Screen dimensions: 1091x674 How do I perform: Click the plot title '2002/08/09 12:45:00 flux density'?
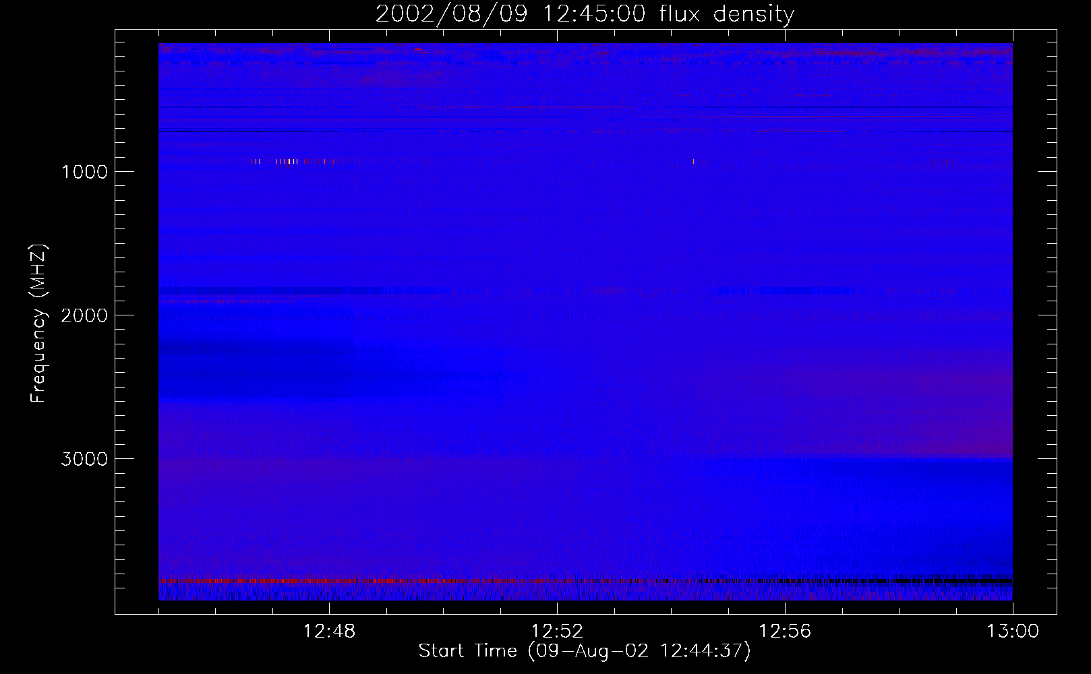585,14
